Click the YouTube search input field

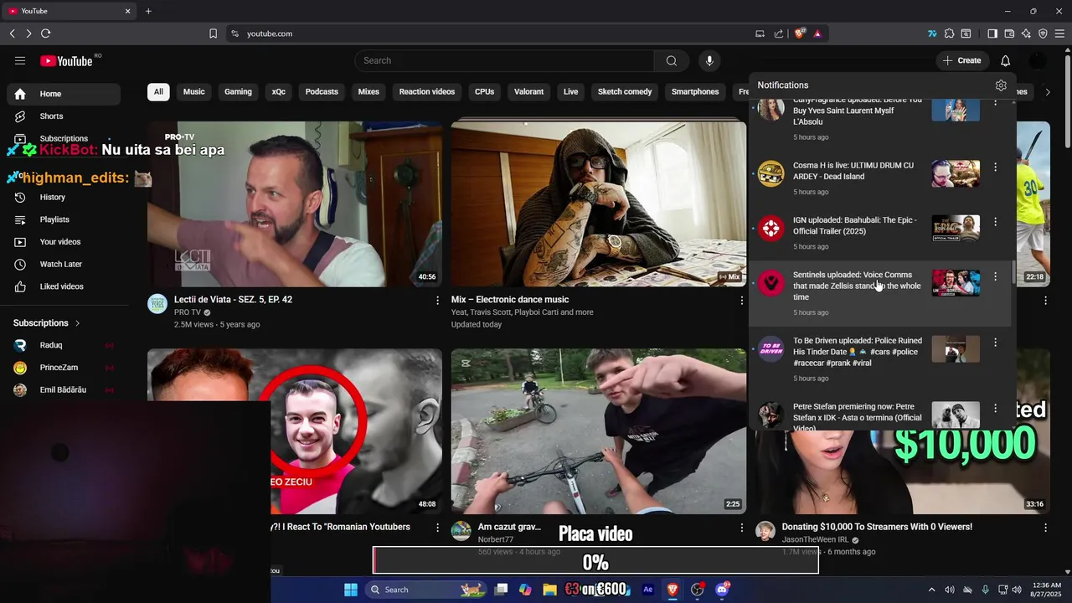coord(504,60)
